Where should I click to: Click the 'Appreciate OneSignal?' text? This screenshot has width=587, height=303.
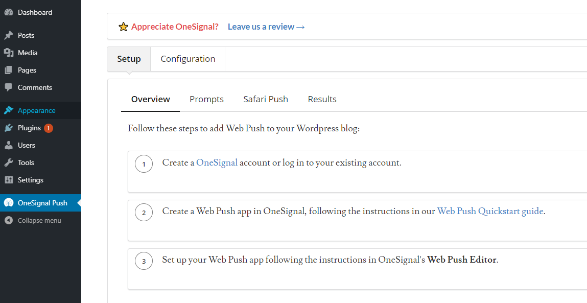[x=175, y=27]
